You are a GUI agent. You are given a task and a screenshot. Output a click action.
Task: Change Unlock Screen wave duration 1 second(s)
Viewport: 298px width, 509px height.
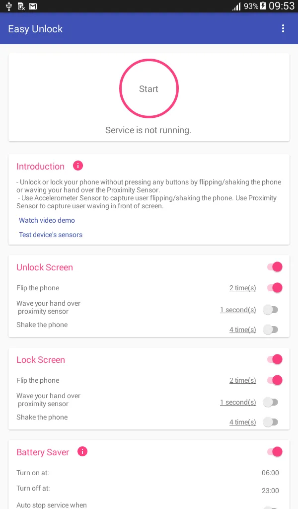[x=238, y=310]
